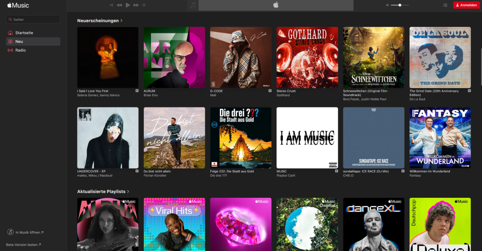This screenshot has width=482, height=251.
Task: Click artist name De La Soul
Action: click(417, 99)
